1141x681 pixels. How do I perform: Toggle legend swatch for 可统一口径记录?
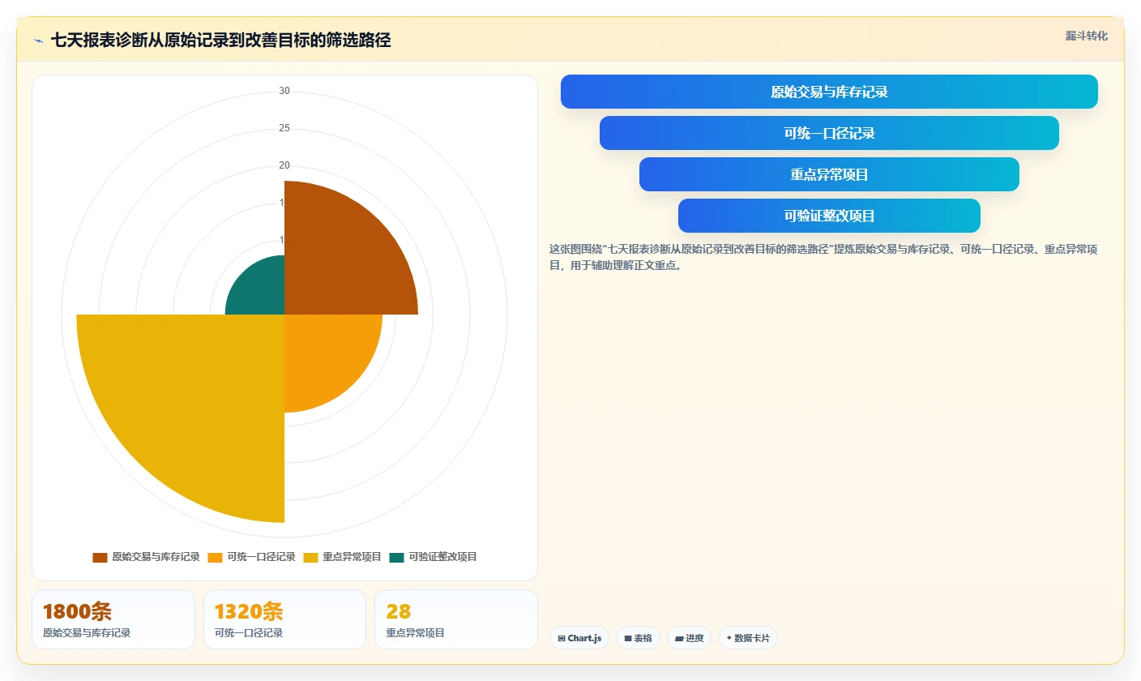[215, 557]
